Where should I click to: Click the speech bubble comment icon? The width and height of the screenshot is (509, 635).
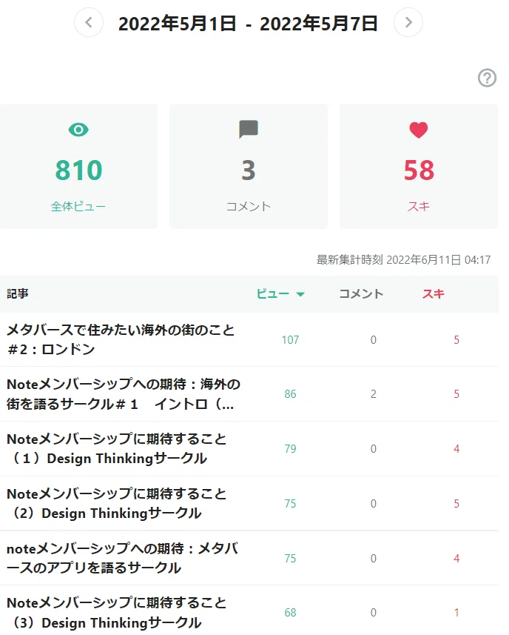[x=249, y=130]
